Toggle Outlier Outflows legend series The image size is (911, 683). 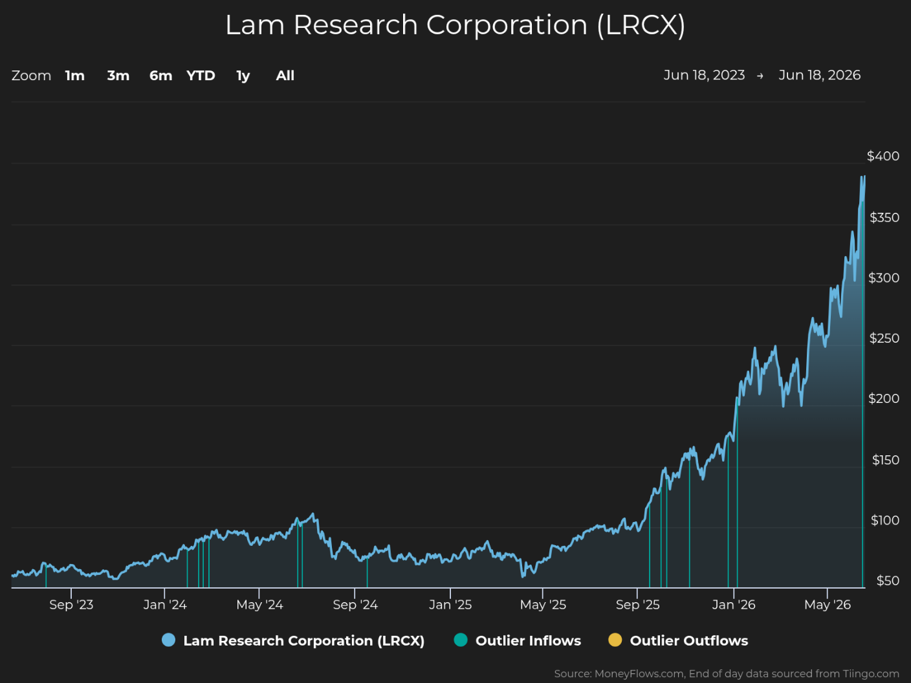click(x=678, y=640)
